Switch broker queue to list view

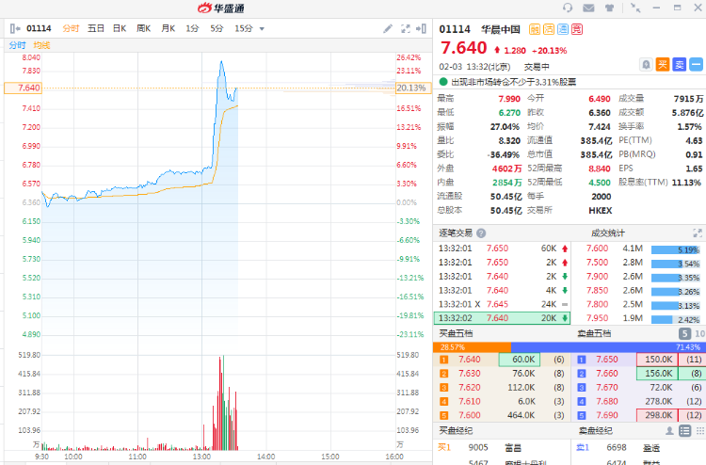pos(685,431)
